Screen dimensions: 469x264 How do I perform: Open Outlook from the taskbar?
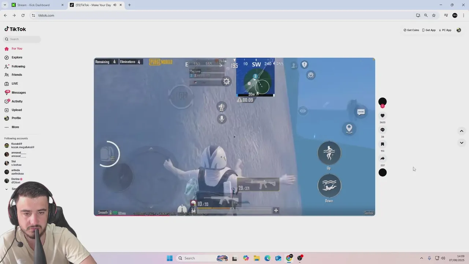tap(278, 258)
